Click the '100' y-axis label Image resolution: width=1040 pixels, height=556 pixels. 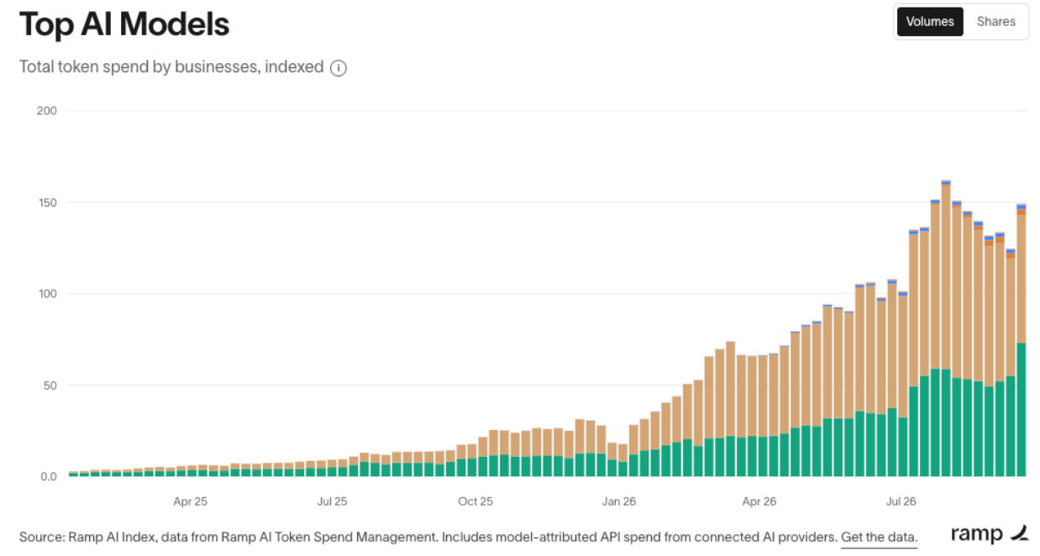[x=45, y=294]
